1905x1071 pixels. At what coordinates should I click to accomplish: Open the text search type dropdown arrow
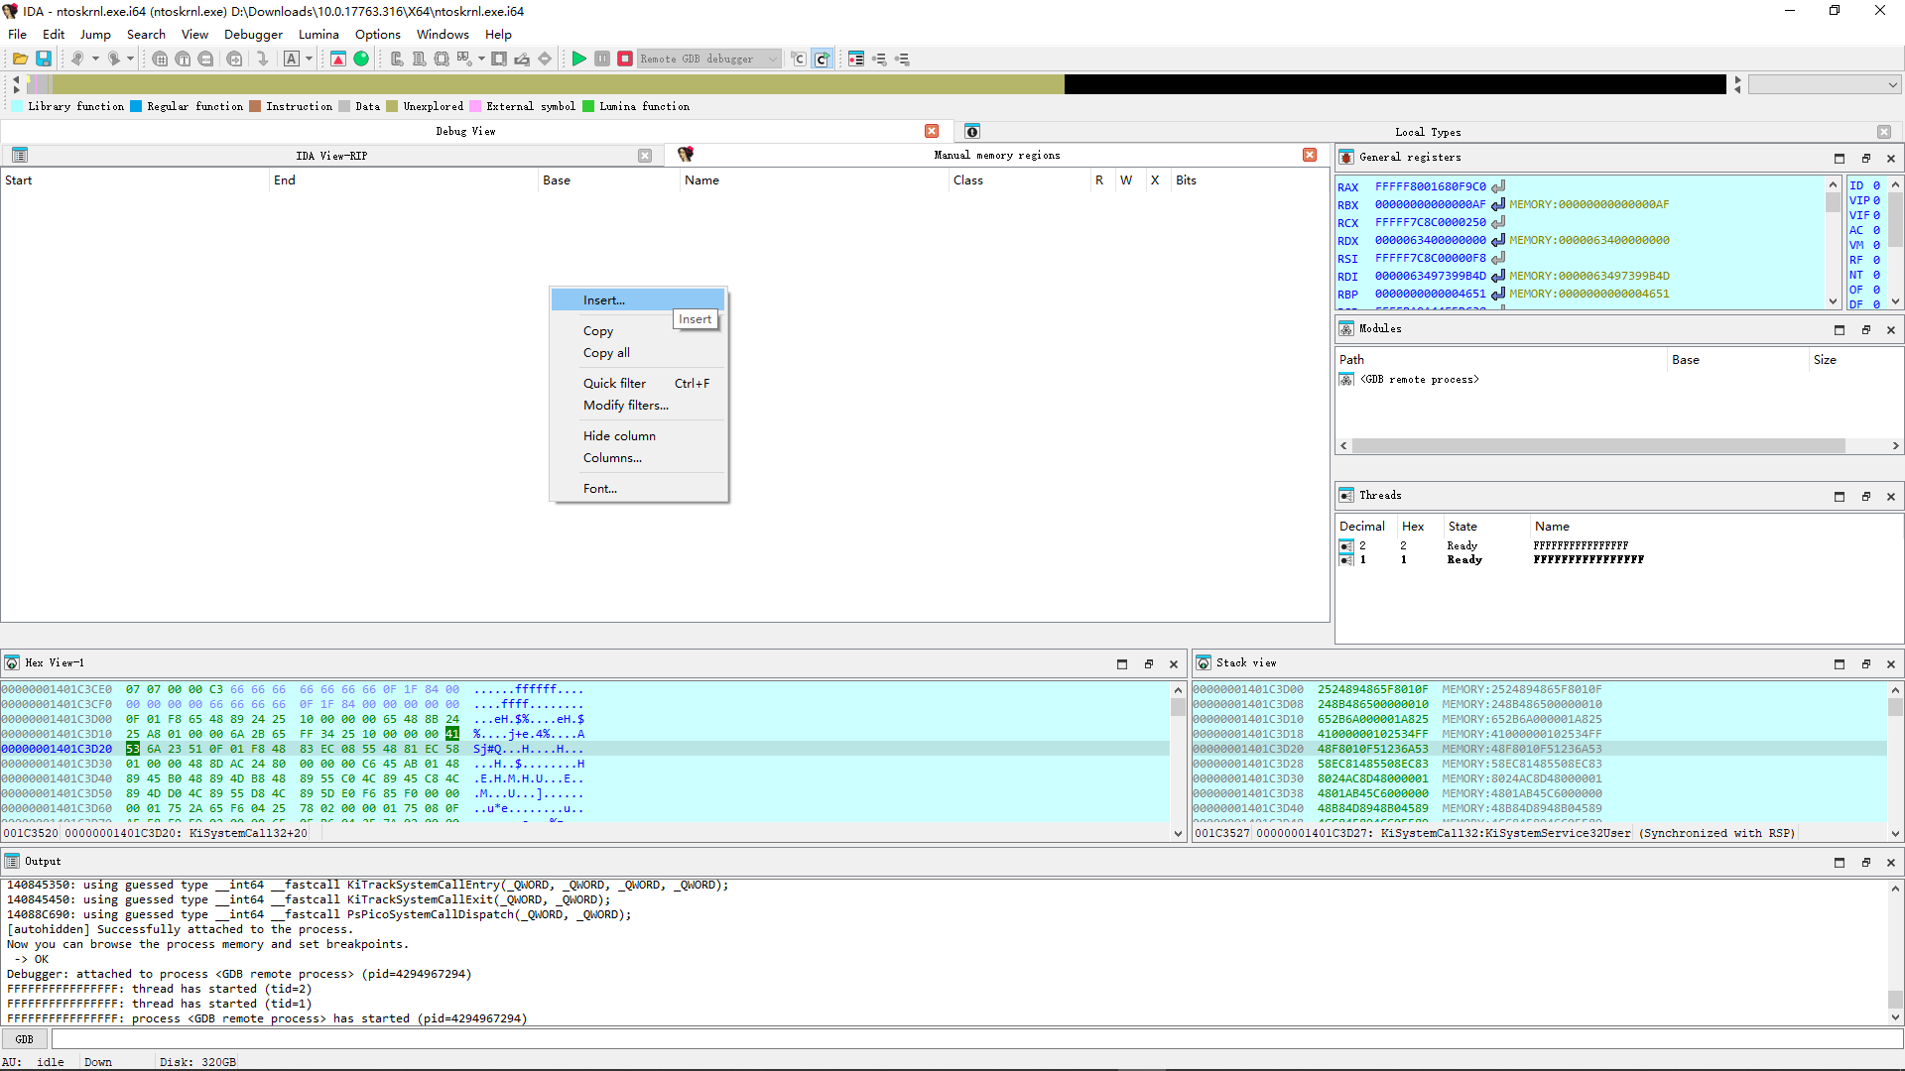pyautogui.click(x=310, y=59)
